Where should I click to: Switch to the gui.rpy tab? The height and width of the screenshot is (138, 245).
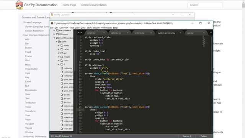point(190,33)
